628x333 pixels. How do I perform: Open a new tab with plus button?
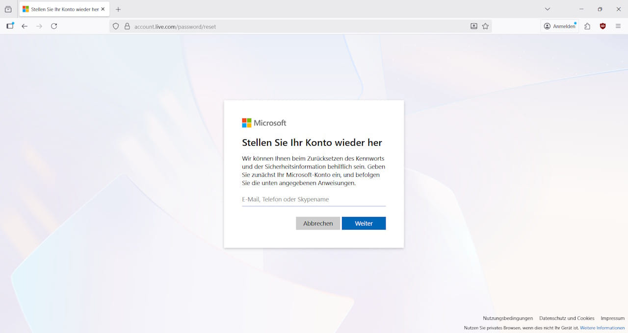pyautogui.click(x=118, y=9)
